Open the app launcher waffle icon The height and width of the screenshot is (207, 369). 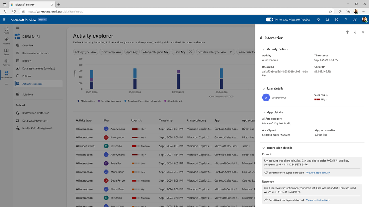coord(4,20)
